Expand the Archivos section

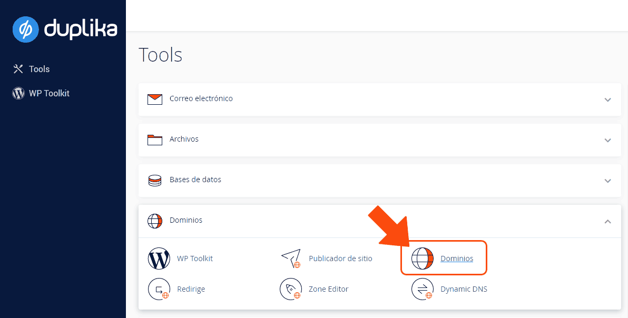(x=607, y=140)
